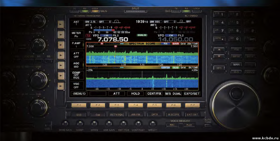
Task: Push the V/M button
Action: (236, 49)
